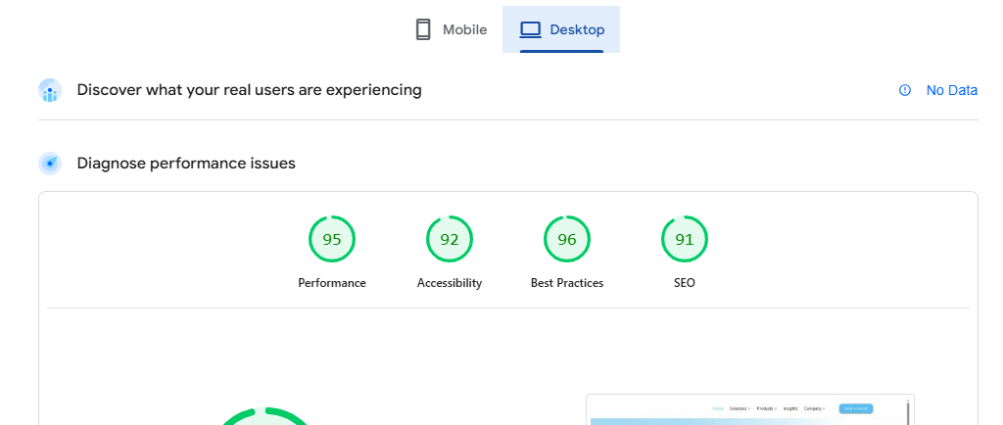
Task: Click the Discover what real users experiencing heading
Action: [x=249, y=90]
